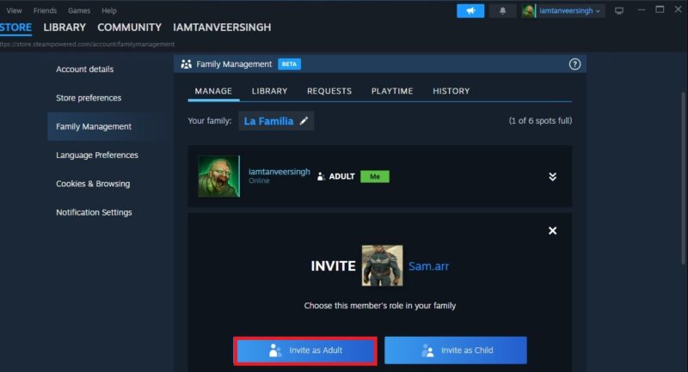Click iamtanveersingh's zombie avatar in member row
The width and height of the screenshot is (688, 372).
pyautogui.click(x=219, y=176)
